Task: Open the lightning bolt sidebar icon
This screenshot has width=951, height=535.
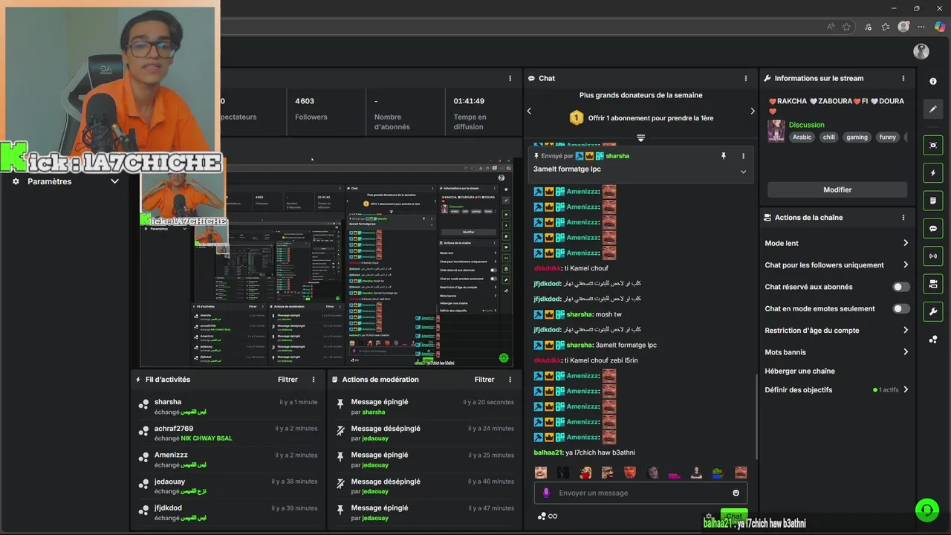Action: 933,173
